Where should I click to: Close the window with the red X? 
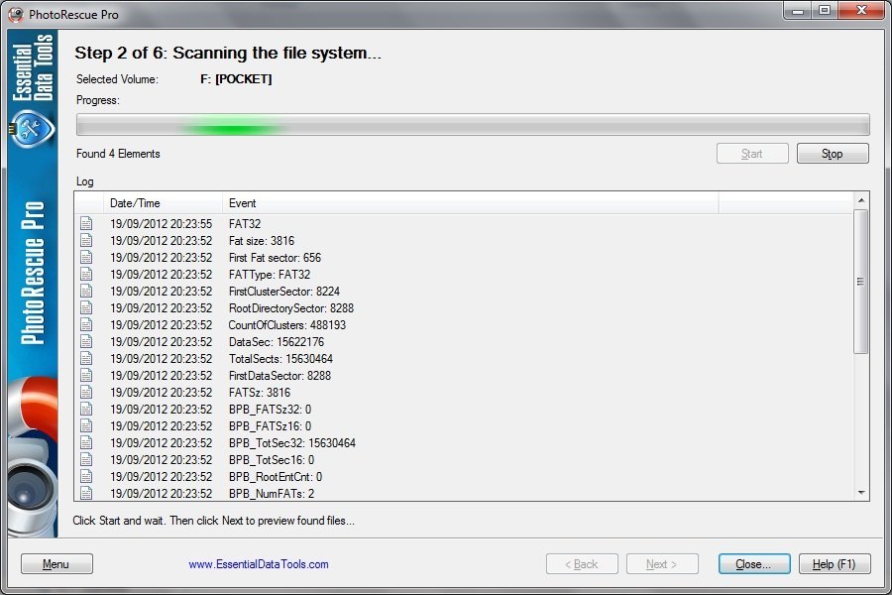pos(861,11)
